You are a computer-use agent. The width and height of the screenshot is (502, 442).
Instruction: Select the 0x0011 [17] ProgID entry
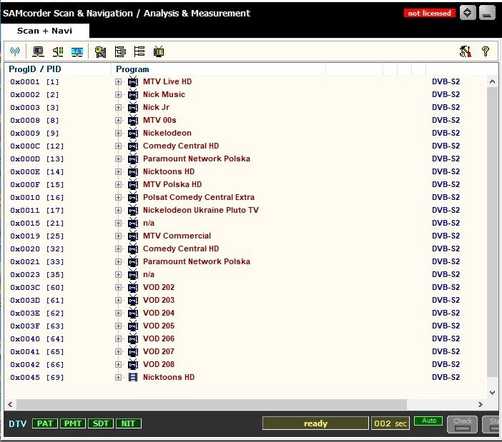(x=36, y=211)
